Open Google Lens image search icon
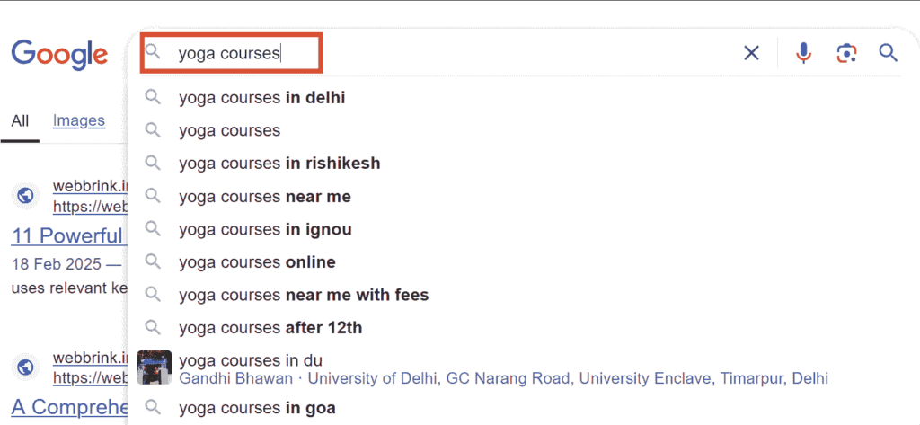The width and height of the screenshot is (920, 425). 846,53
